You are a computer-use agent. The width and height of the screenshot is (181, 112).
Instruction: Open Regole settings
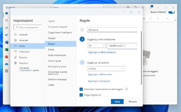[61, 44]
